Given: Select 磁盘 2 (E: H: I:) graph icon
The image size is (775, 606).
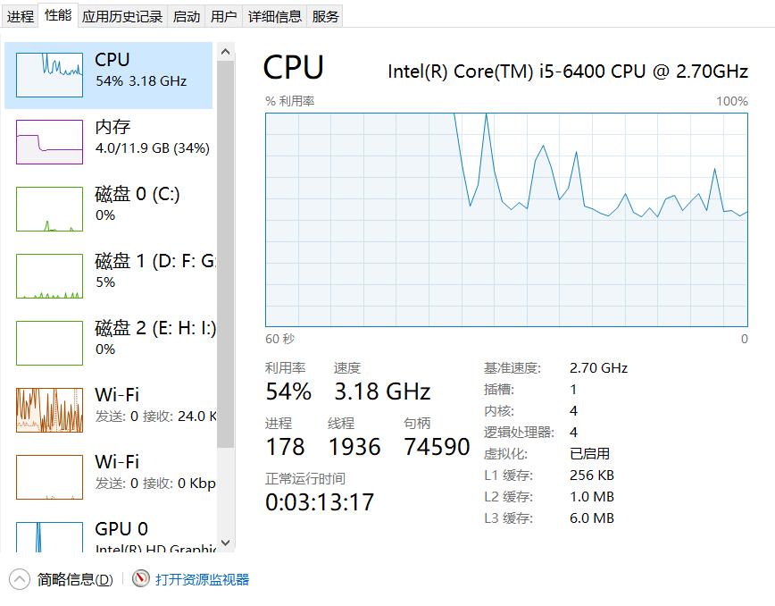Looking at the screenshot, I should coord(49,343).
